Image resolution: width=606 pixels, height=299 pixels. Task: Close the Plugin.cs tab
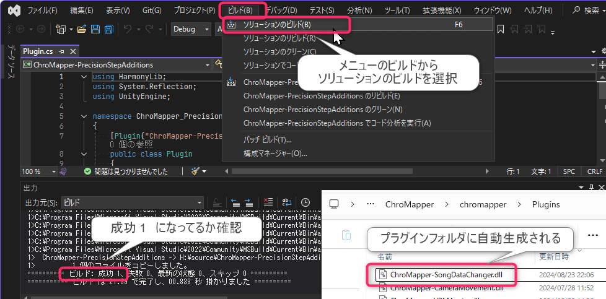pyautogui.click(x=72, y=51)
